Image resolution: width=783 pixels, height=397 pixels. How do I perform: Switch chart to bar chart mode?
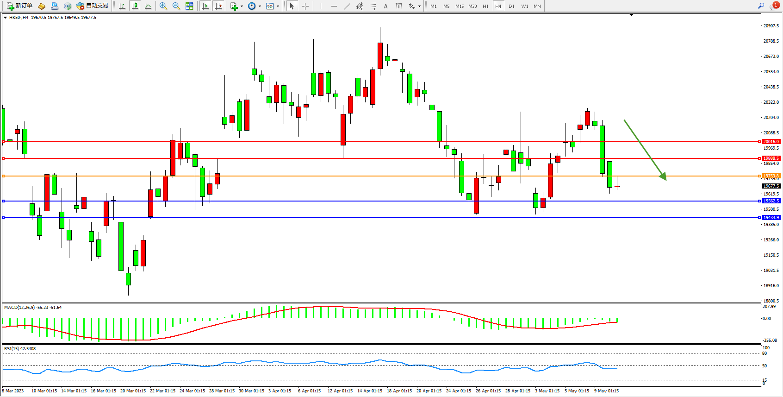[x=122, y=6]
